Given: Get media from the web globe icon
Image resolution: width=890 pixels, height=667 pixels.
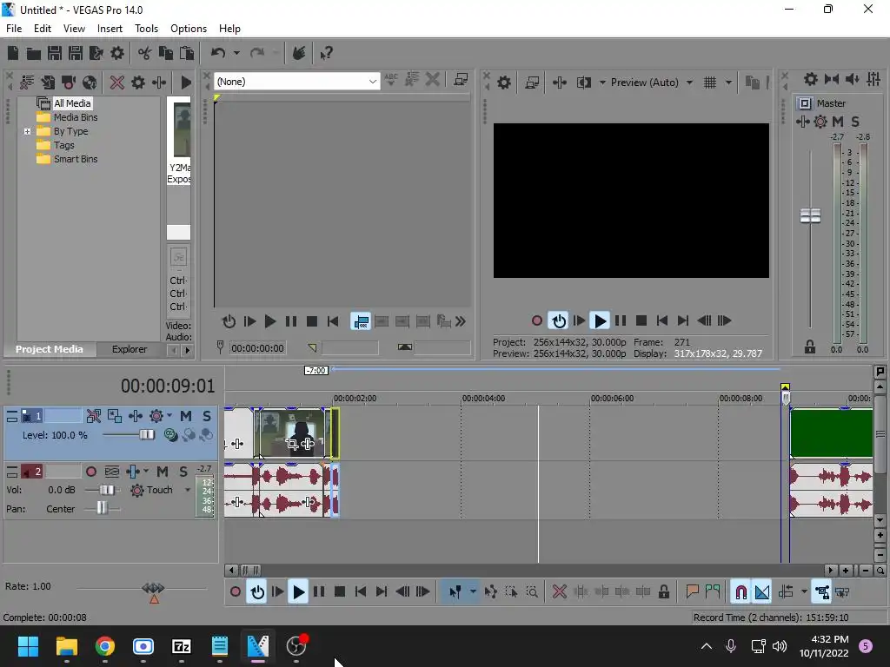Looking at the screenshot, I should [x=90, y=83].
